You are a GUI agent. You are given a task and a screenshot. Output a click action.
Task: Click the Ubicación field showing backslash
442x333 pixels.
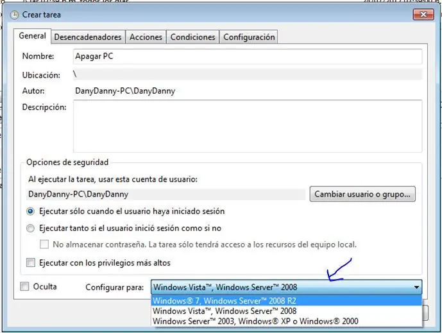tap(248, 74)
